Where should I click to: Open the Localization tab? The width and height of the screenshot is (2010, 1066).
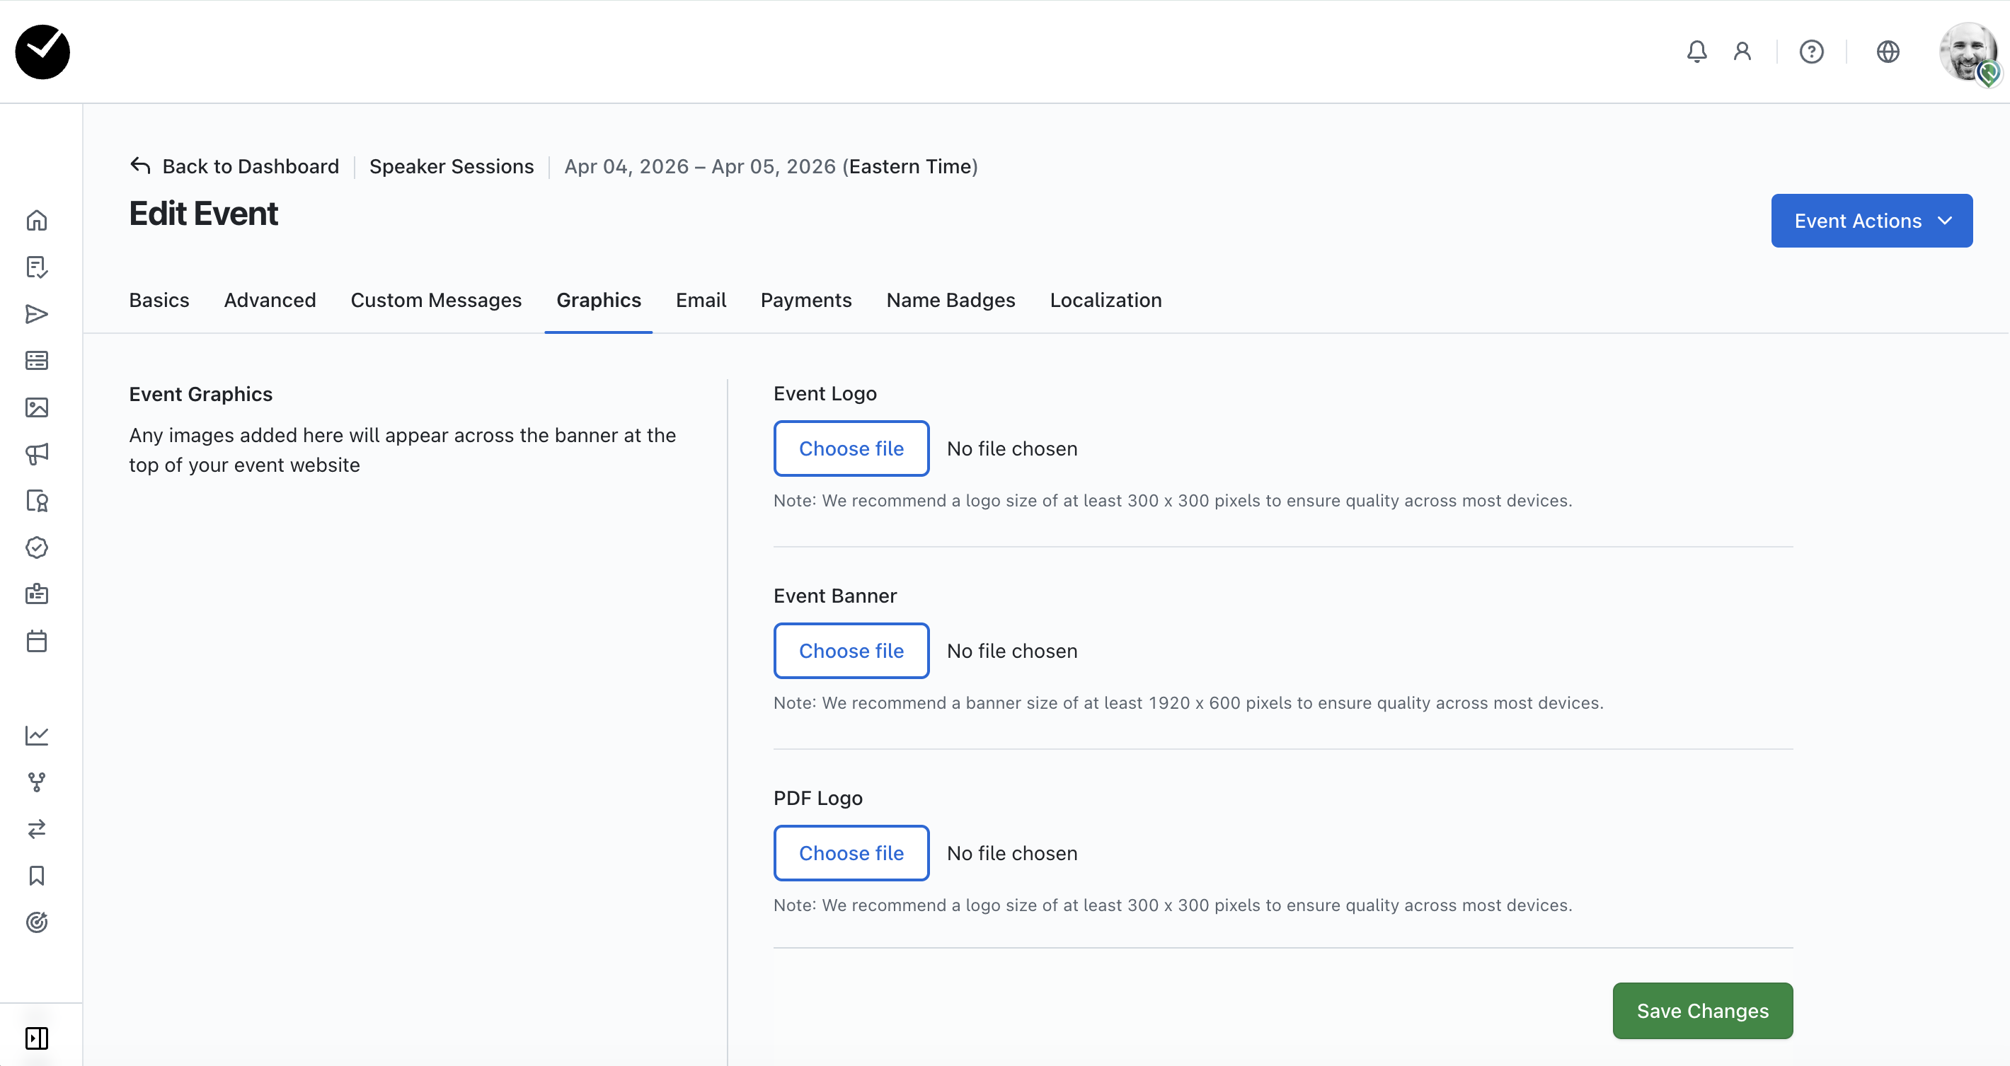pyautogui.click(x=1105, y=300)
